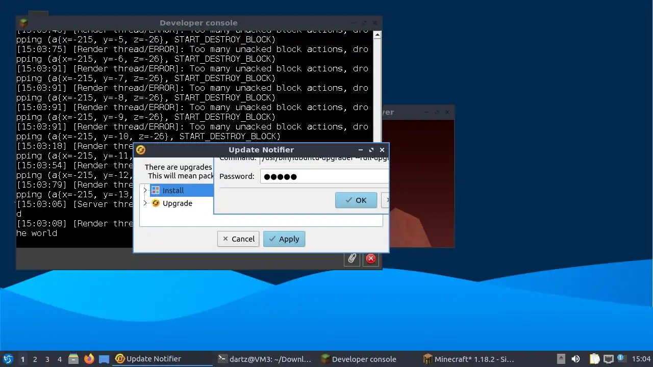Click the 'There are upgrades' message text
This screenshot has width=653, height=367.
pos(178,167)
